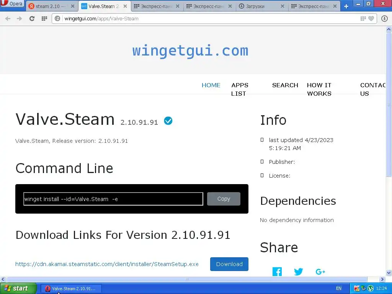Screen dimensions: 392x294
Task: Click the blue verified checkmark badge
Action: coord(168,121)
